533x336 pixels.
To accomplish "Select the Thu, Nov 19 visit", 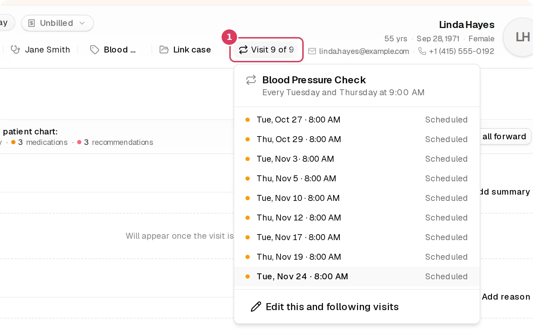I will click(357, 257).
